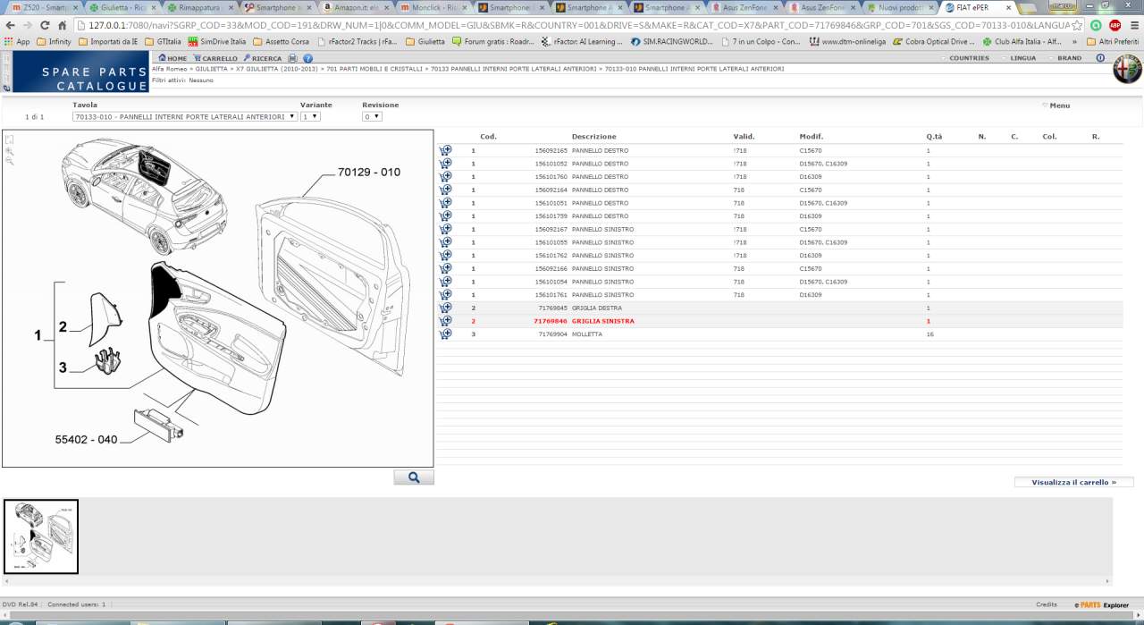
Task: Click reference 70129 - 010 in drawing
Action: click(369, 172)
